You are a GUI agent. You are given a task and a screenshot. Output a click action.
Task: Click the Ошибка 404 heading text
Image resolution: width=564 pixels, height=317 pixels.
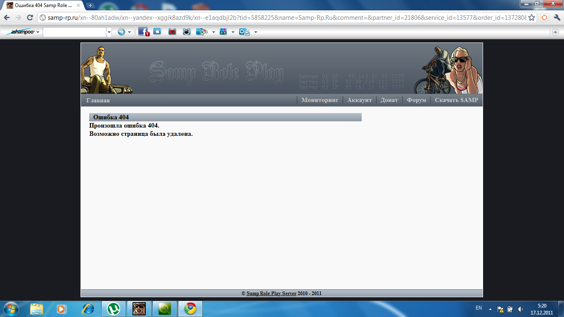[x=111, y=117]
